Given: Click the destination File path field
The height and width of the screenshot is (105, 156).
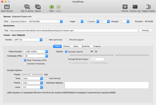Looking at the screenshot, I should [x=74, y=30].
